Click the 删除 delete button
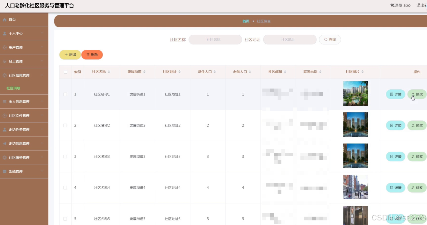Viewport: 427px width, 225px height. (92, 55)
